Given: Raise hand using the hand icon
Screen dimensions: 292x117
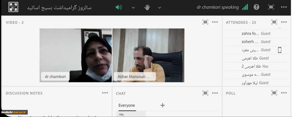Looking at the screenshot, I should point(147,7).
